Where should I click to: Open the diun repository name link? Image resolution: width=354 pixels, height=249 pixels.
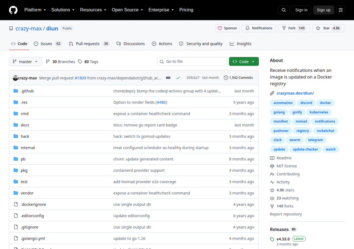click(52, 28)
